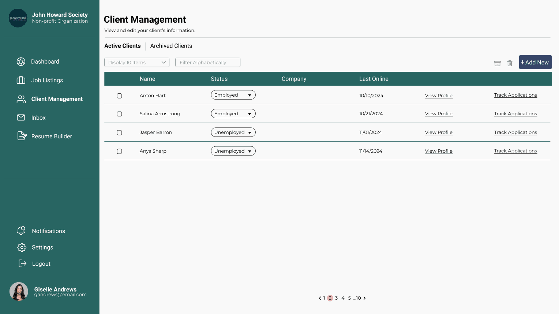
Task: Click the name Jasper Barron
Action: tap(156, 132)
